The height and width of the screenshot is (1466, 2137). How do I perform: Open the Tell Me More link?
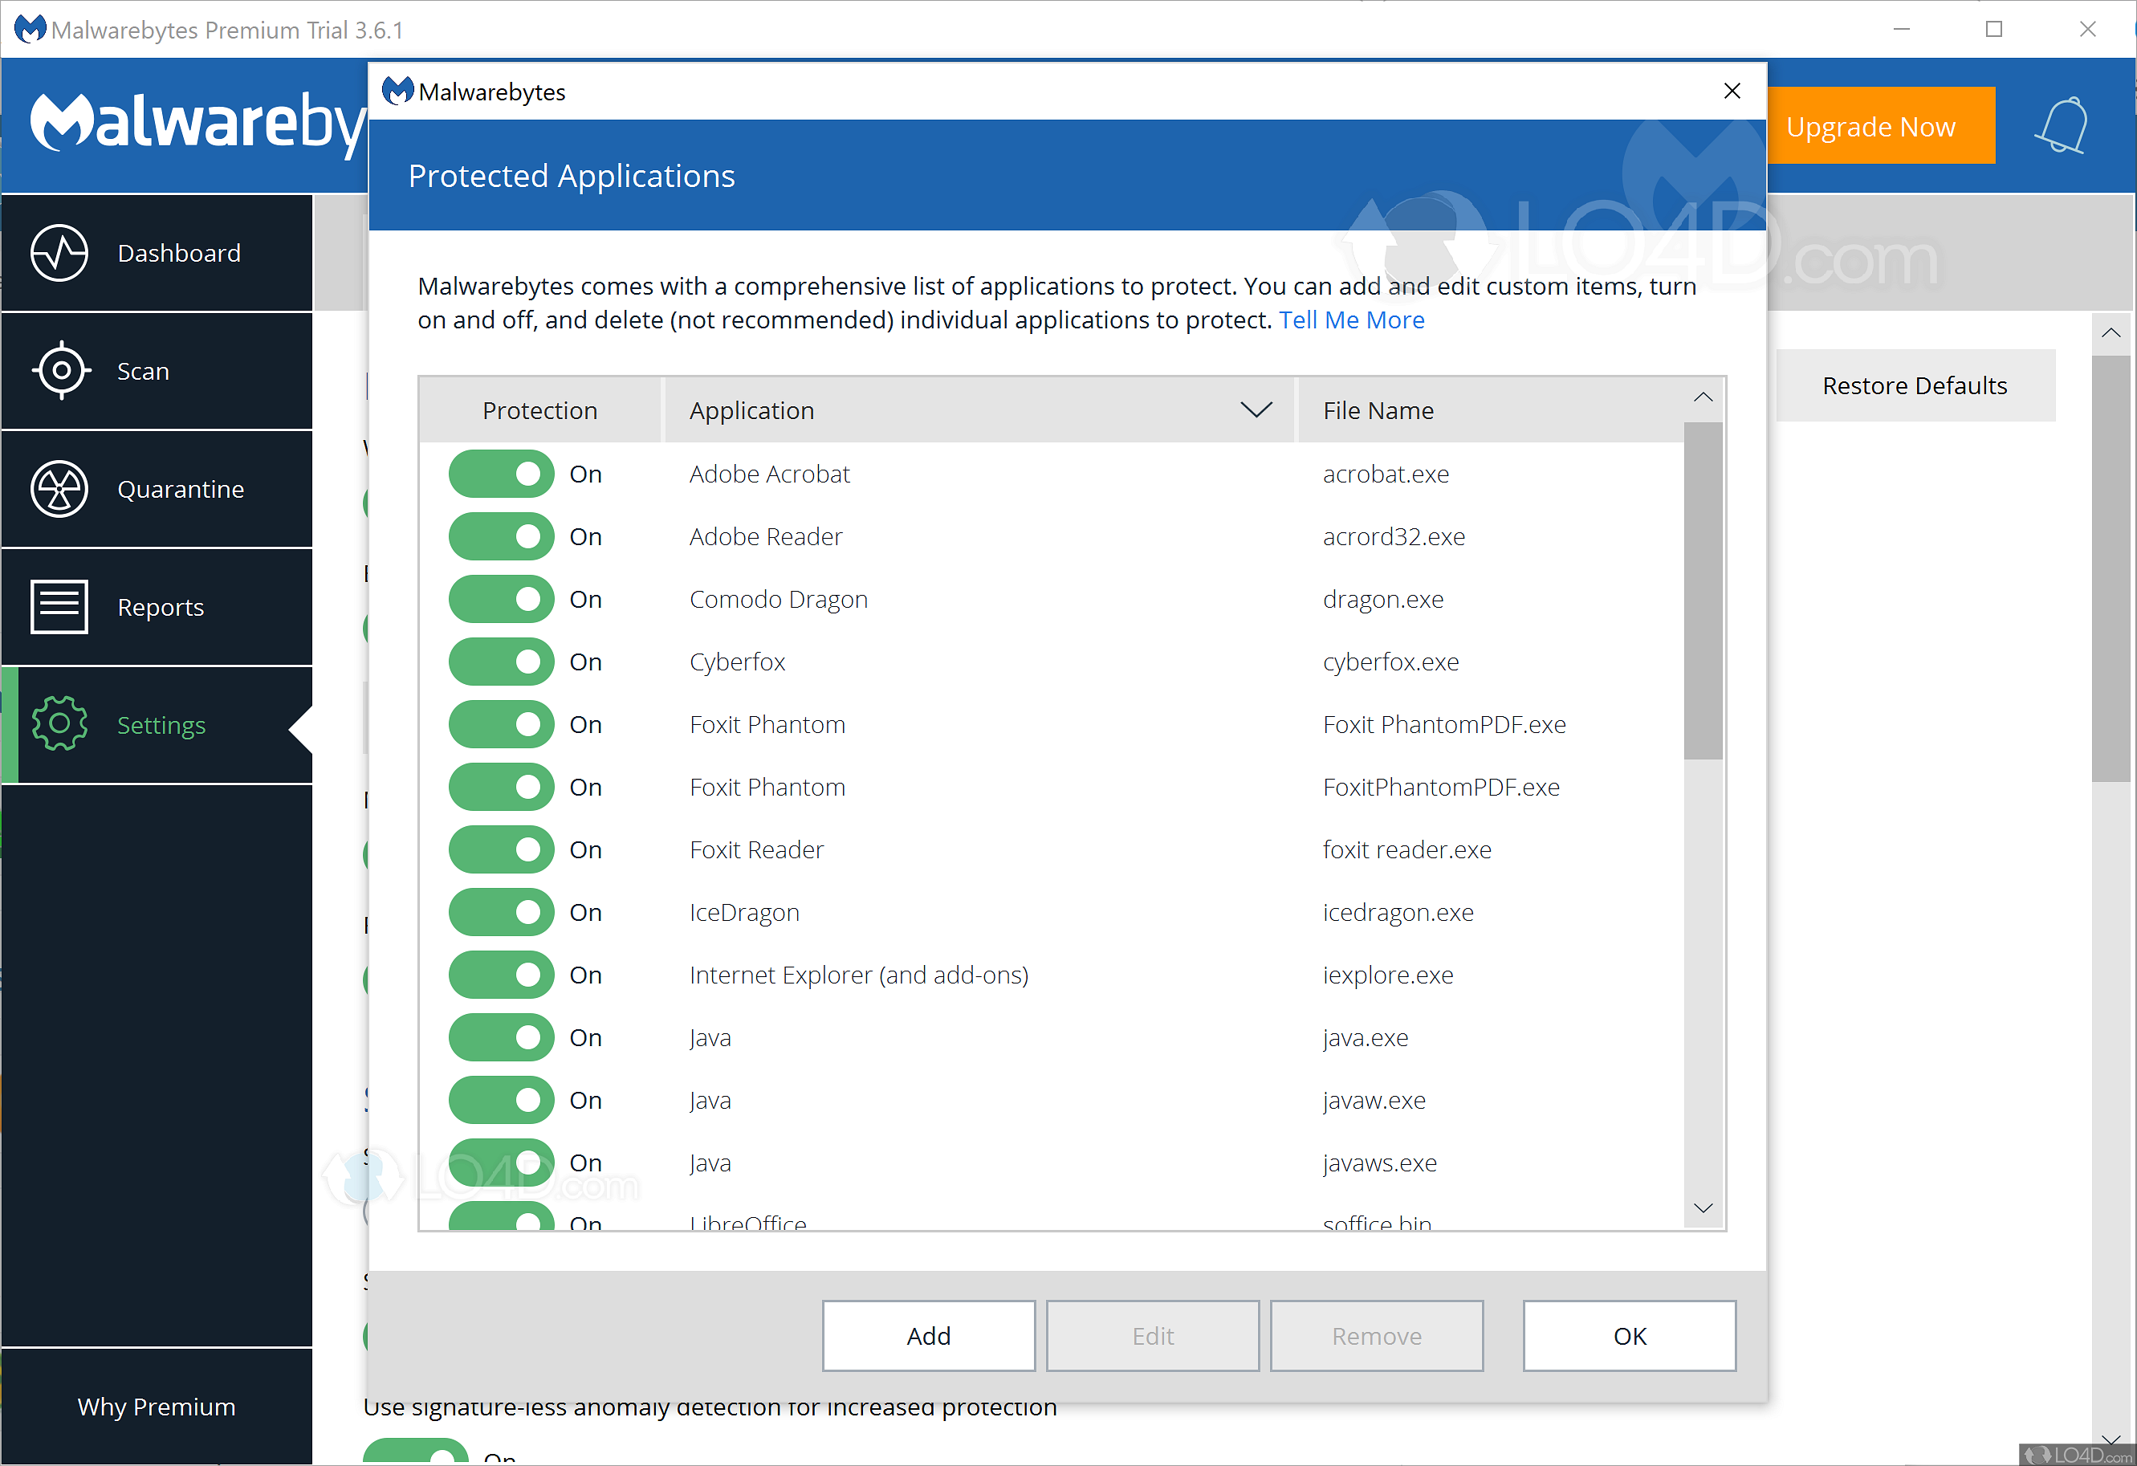point(1352,320)
